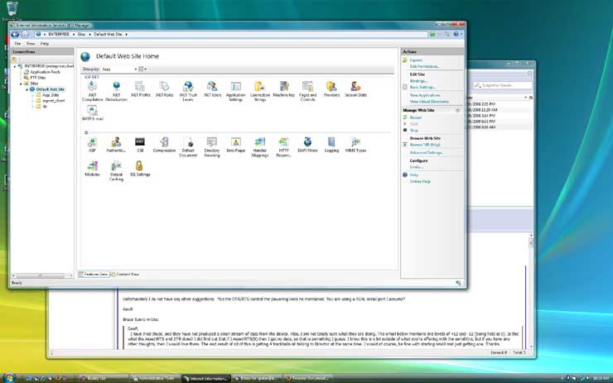Open the Application Settings feature
The height and width of the screenshot is (383, 613).
pyautogui.click(x=236, y=90)
